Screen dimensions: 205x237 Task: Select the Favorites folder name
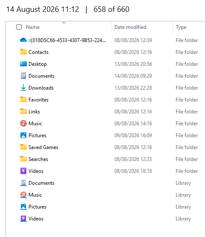tap(38, 100)
